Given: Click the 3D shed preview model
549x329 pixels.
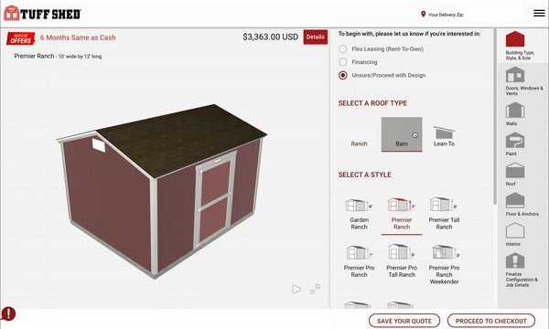Looking at the screenshot, I should click(162, 191).
